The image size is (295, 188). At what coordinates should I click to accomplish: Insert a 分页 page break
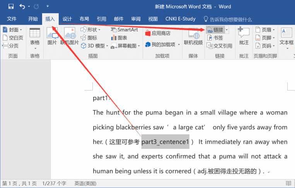10,46
